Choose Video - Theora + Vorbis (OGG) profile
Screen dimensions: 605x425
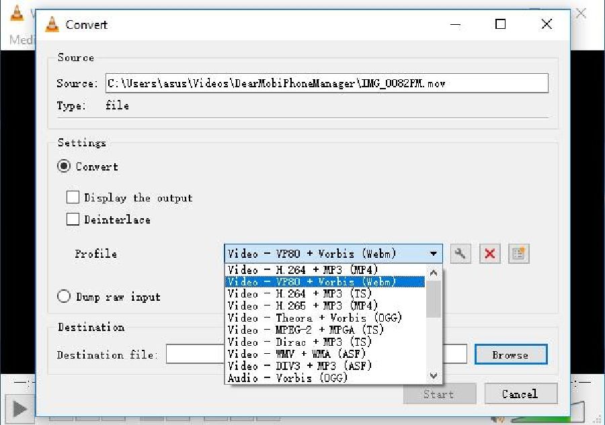pyautogui.click(x=325, y=318)
